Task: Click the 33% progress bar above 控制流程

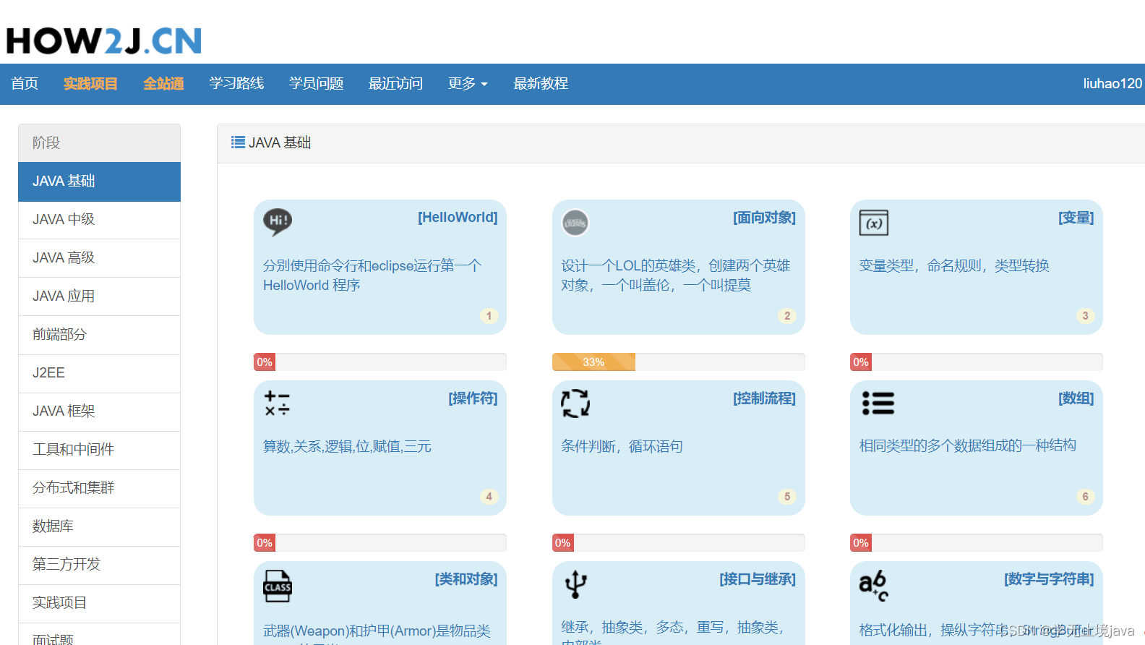Action: 678,362
